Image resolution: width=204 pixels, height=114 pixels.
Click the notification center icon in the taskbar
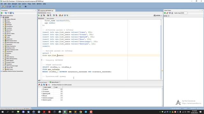200,112
